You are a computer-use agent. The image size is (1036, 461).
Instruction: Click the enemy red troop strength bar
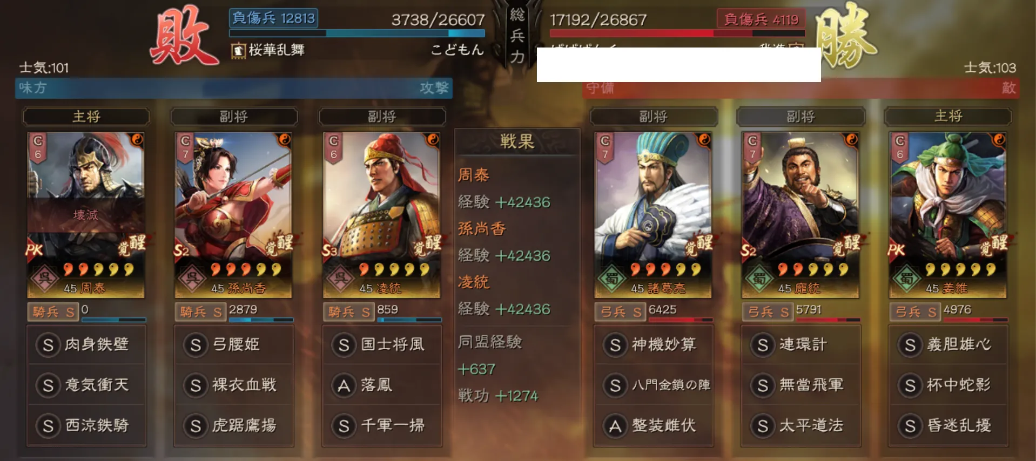coord(677,33)
